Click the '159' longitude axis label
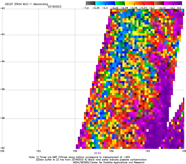186x164 pixels. [x=111, y=151]
